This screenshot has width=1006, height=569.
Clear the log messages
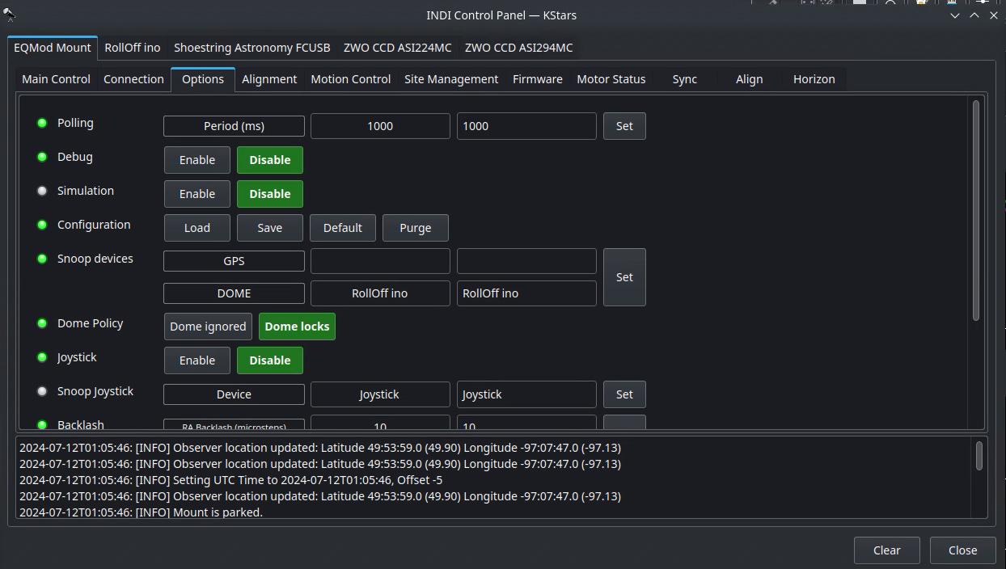tap(887, 550)
